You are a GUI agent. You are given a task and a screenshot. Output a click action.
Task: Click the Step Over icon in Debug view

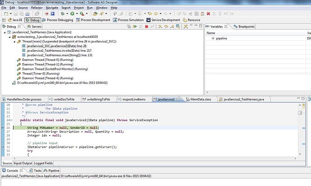166,26
